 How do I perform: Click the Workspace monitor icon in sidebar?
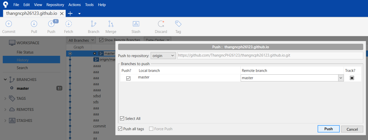[12, 43]
